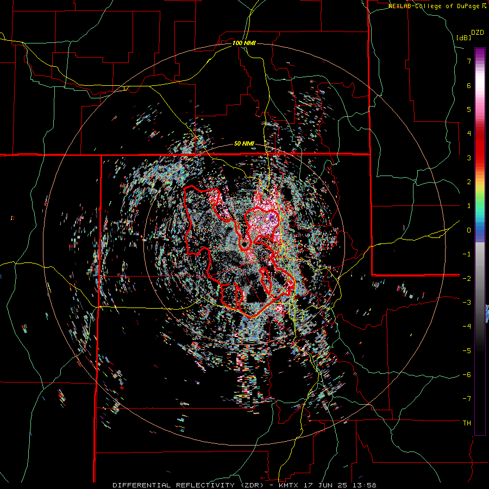Select the 6 dB tick label
The height and width of the screenshot is (489, 489).
pos(469,85)
